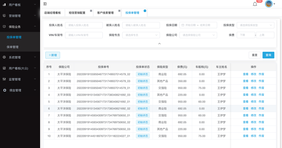Click the 佣金管理 sidebar icon
282x148 pixels.
(x=5, y=90)
